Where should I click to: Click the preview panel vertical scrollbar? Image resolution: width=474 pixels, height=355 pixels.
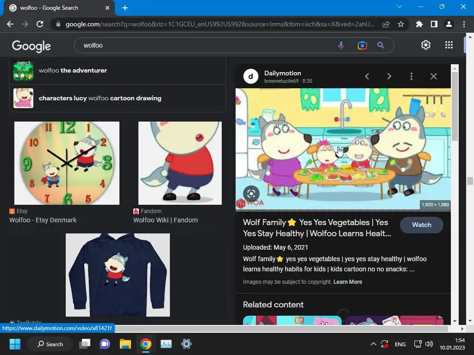455,106
